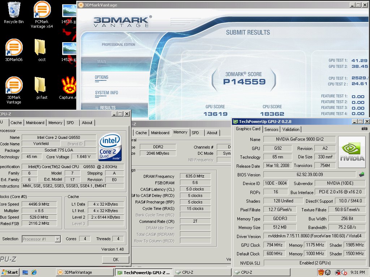Open the Graphics Card tab in GPU-Z
This screenshot has height=277, width=370.
tap(248, 129)
